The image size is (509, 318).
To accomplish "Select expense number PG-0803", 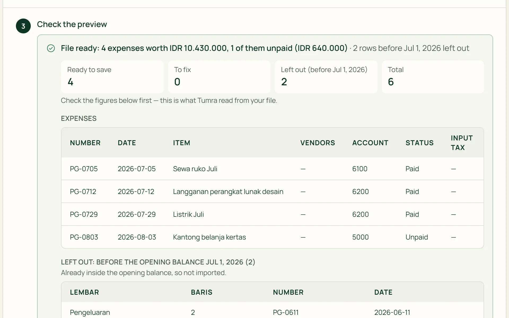I will click(x=84, y=237).
